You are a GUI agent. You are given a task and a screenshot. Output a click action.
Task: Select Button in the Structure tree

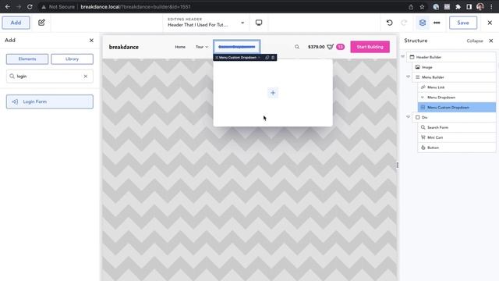pos(457,148)
